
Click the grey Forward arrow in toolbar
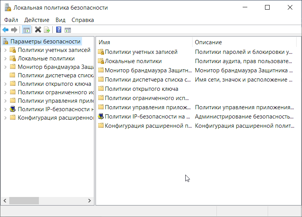coord(14,30)
